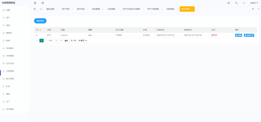Screen dimensions: 261x122
Task: Switch to the 奖励查看 tab
Action: coord(170,9)
